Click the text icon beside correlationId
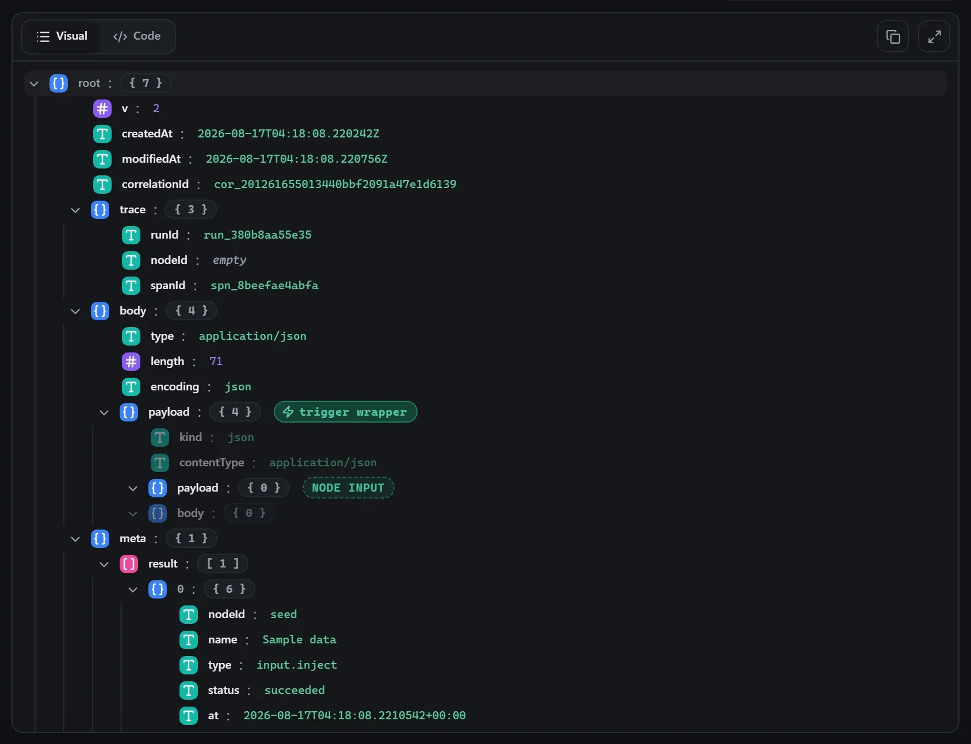Viewport: 971px width, 744px height. pyautogui.click(x=102, y=185)
